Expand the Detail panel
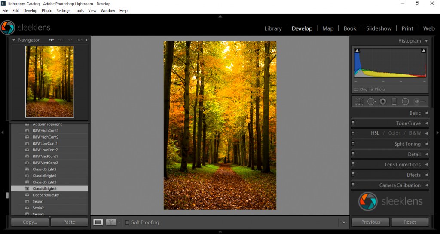The height and width of the screenshot is (234, 440). (426, 154)
